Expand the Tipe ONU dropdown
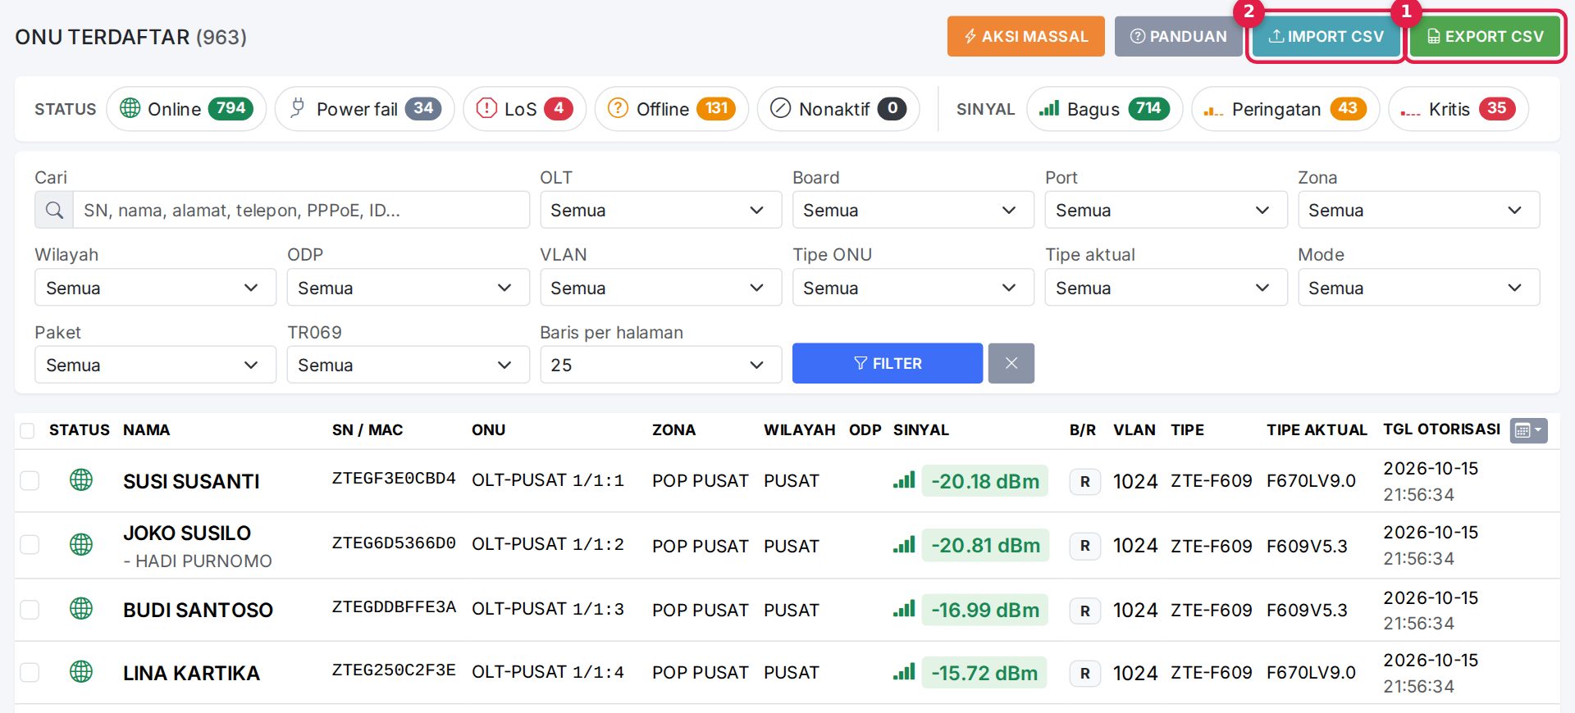 coord(913,288)
